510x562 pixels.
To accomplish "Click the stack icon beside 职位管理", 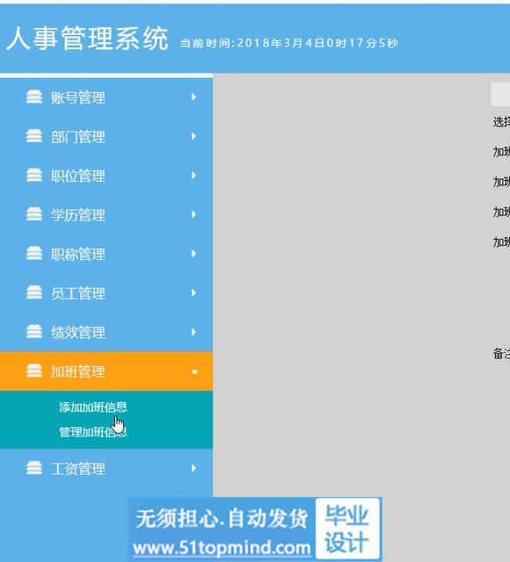I will click(34, 175).
